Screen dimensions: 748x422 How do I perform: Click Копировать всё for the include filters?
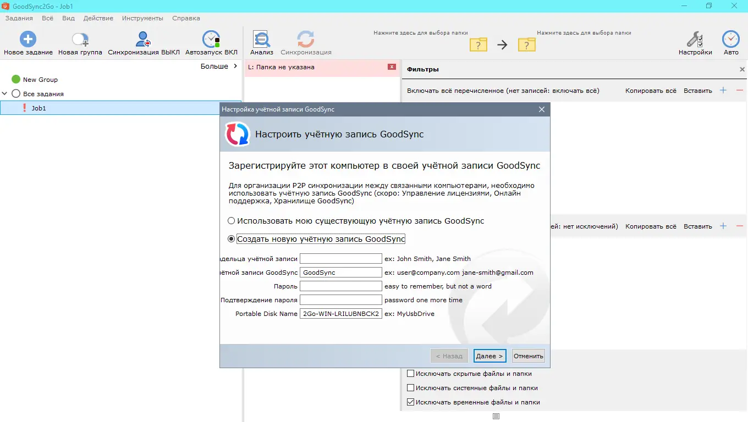(x=651, y=91)
